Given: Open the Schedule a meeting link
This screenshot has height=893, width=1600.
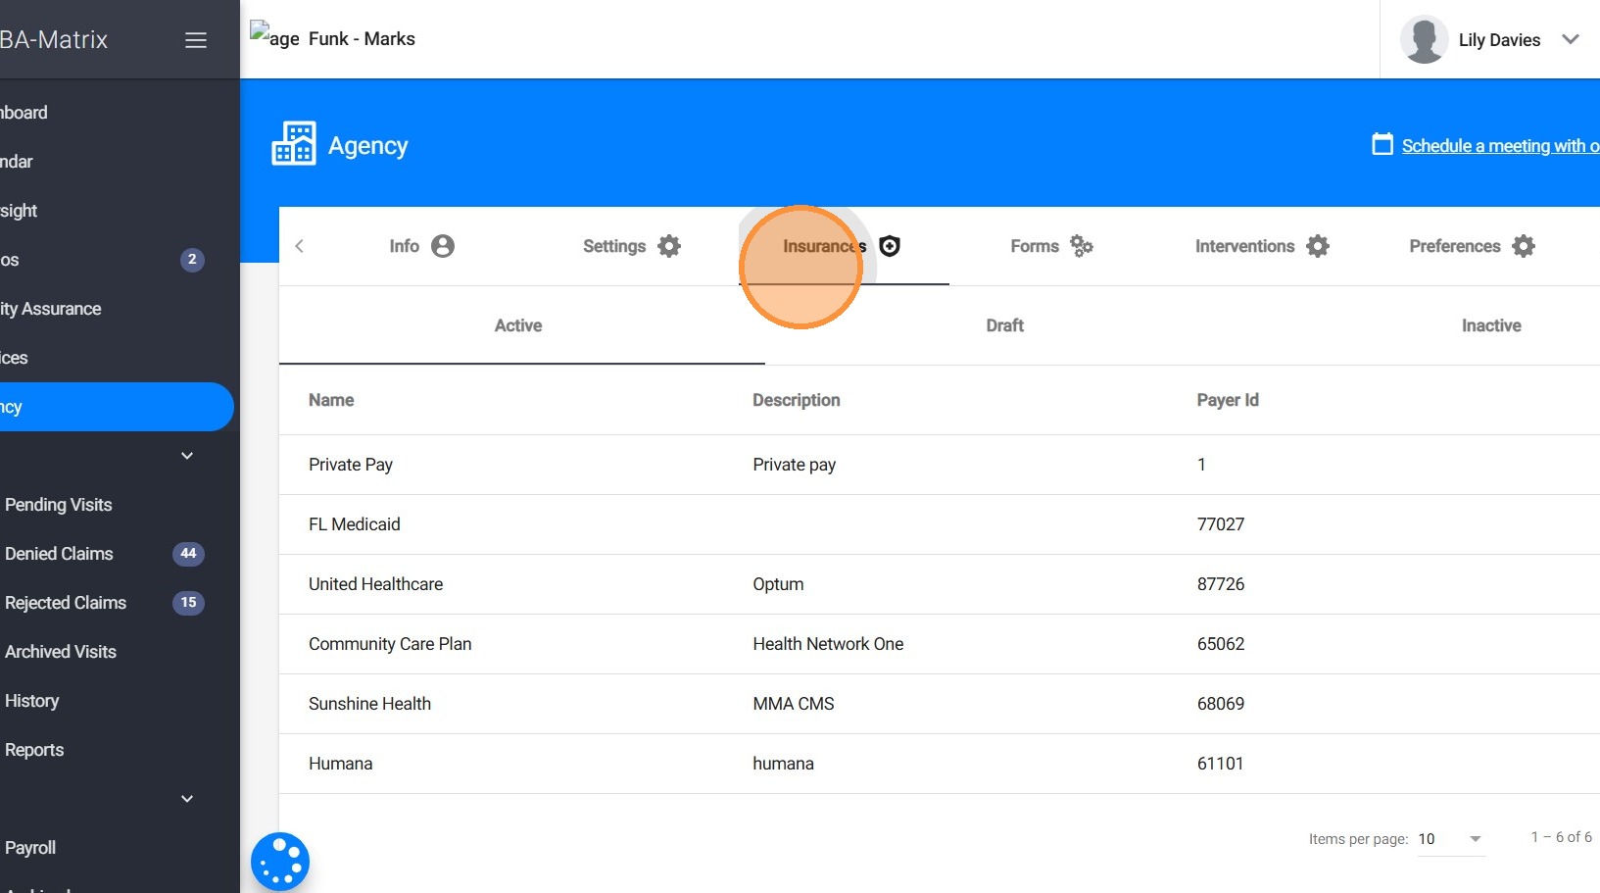Looking at the screenshot, I should point(1499,146).
